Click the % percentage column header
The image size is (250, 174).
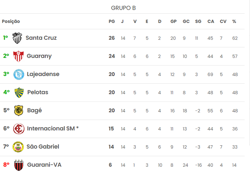pyautogui.click(x=234, y=21)
